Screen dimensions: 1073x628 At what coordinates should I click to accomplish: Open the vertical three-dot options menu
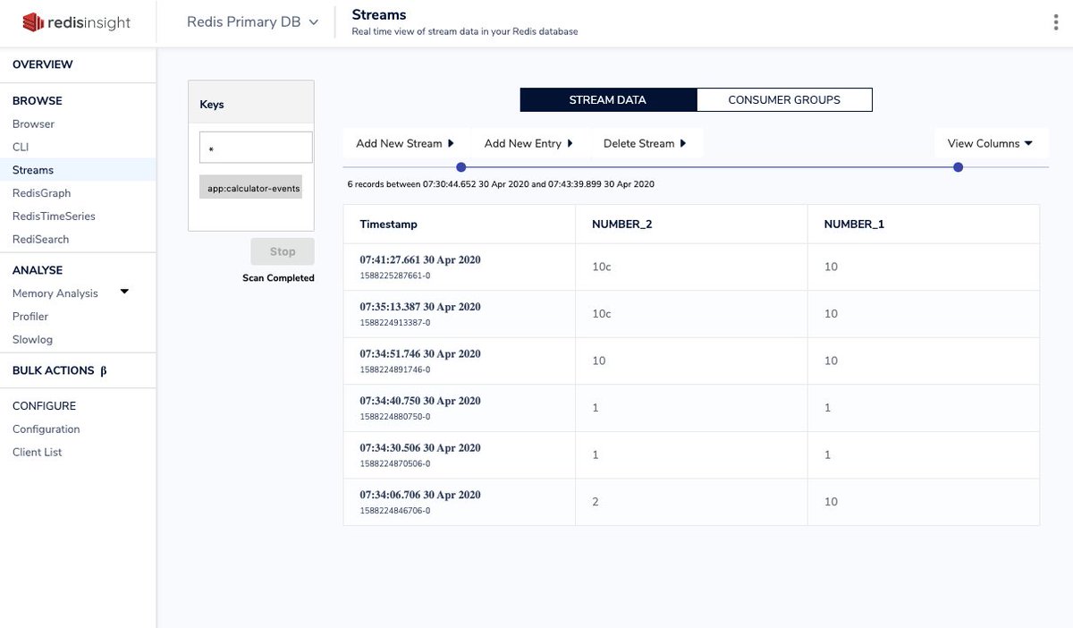[x=1056, y=22]
